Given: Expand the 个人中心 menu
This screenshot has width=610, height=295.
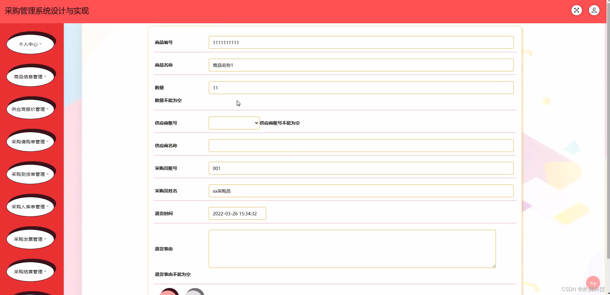Looking at the screenshot, I should (x=30, y=44).
